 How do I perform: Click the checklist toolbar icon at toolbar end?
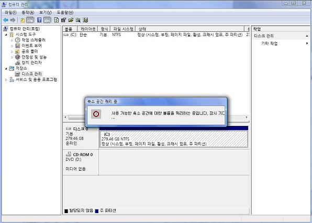point(85,20)
